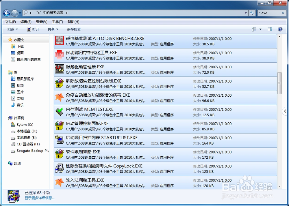Image resolution: width=289 pixels, height=206 pixels.
Task: Open help with the question mark icon
Action: point(280,29)
